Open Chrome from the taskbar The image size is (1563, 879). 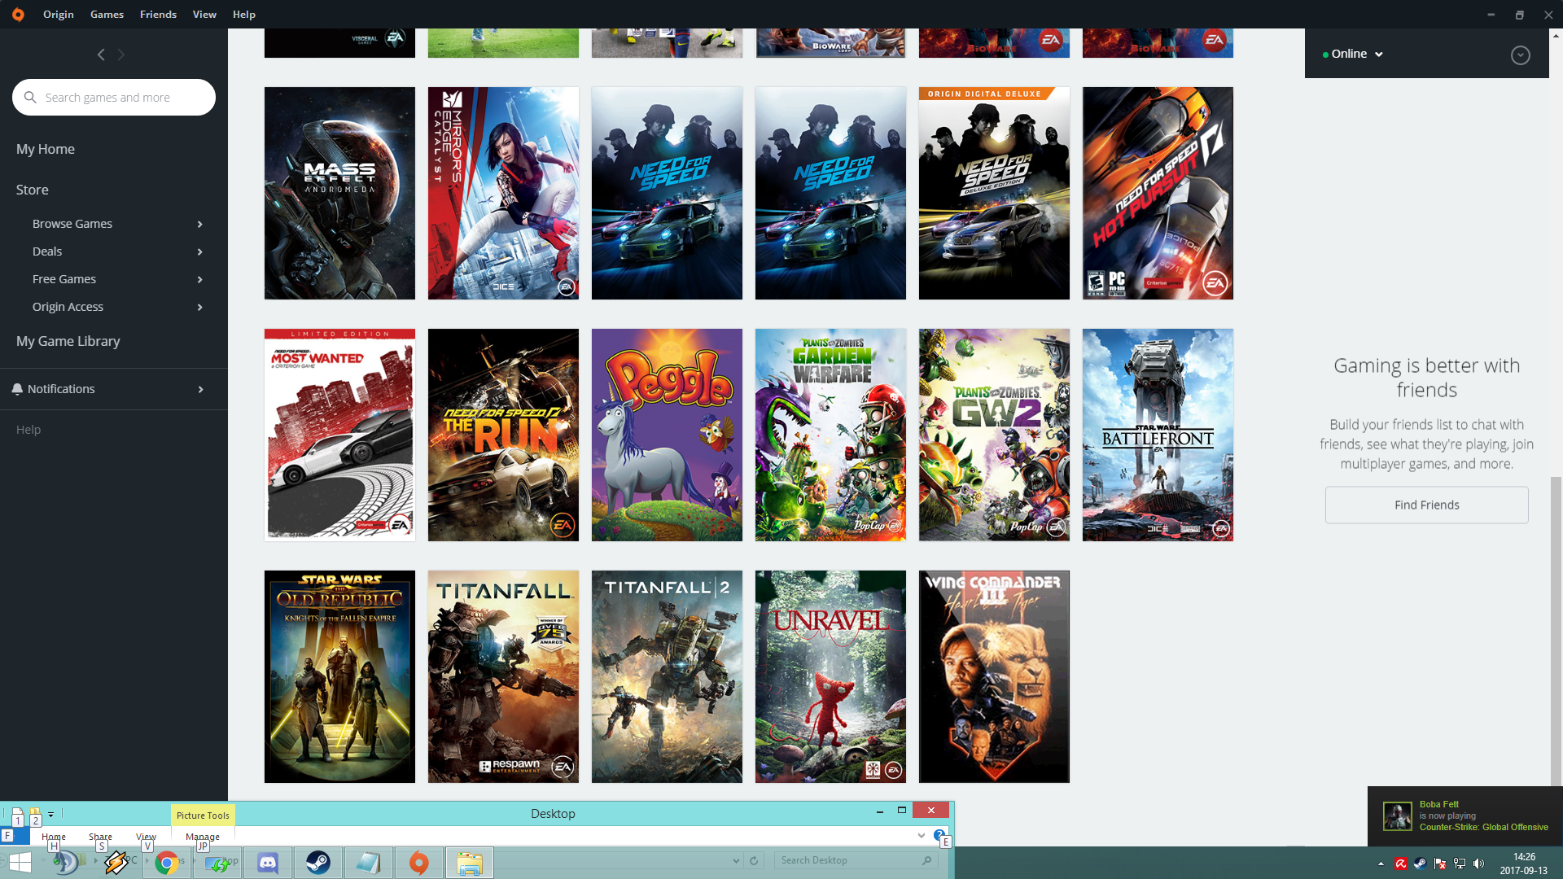coord(167,863)
